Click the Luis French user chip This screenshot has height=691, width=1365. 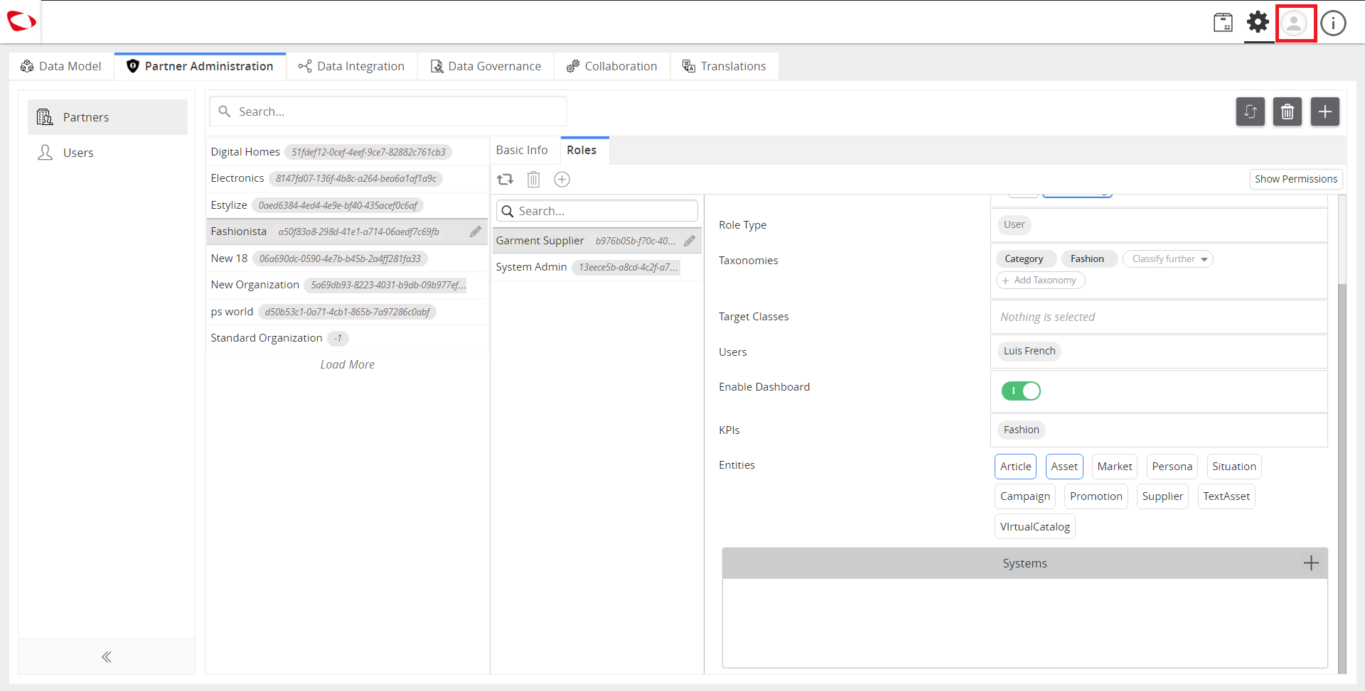1029,351
